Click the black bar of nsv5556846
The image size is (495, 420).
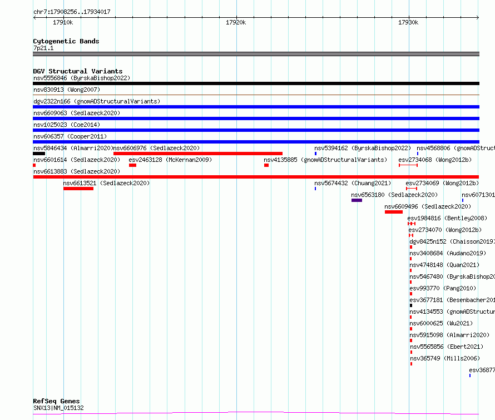[x=256, y=83]
